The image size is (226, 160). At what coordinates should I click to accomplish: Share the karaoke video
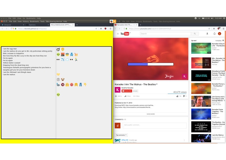127,96
